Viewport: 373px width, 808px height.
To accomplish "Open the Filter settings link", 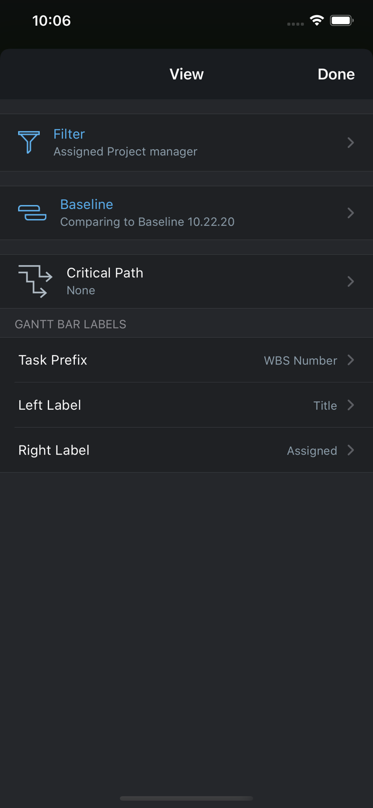I will 69,134.
